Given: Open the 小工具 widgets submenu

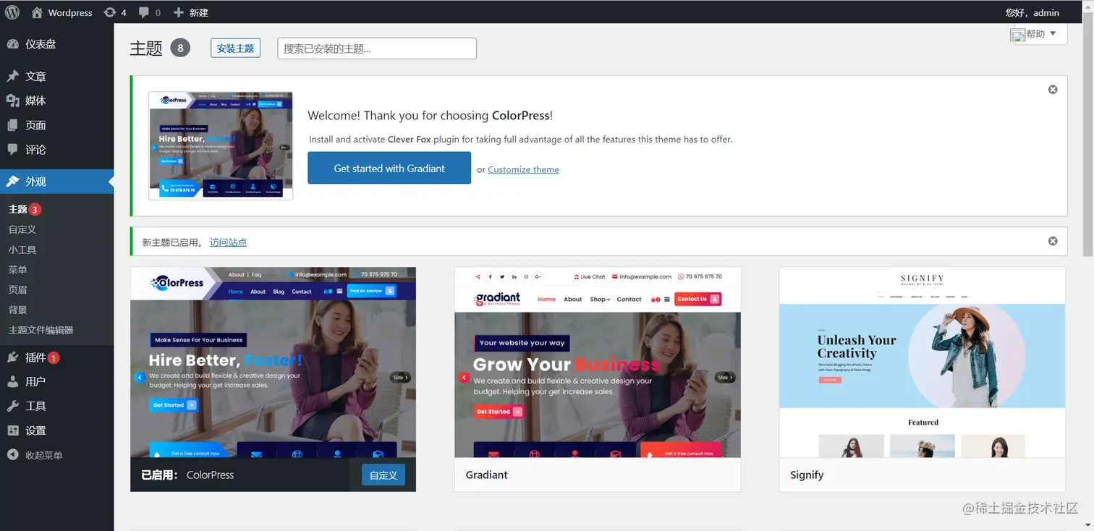Looking at the screenshot, I should click(x=22, y=250).
